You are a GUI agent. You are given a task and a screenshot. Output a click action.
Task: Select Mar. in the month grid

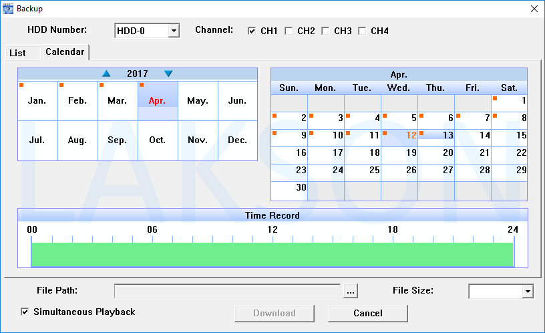tap(118, 101)
